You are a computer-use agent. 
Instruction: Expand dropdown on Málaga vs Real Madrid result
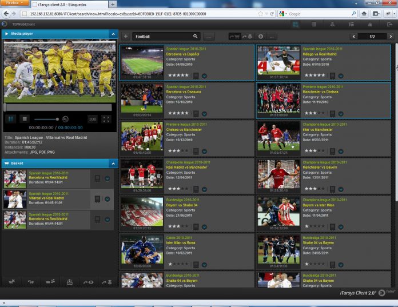coord(341,75)
